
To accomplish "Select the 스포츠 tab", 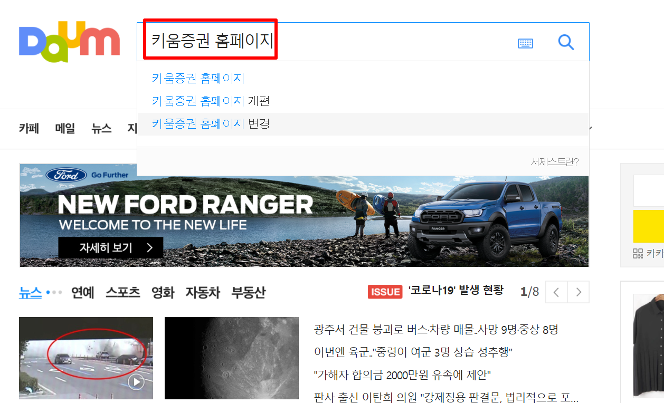I will click(122, 292).
